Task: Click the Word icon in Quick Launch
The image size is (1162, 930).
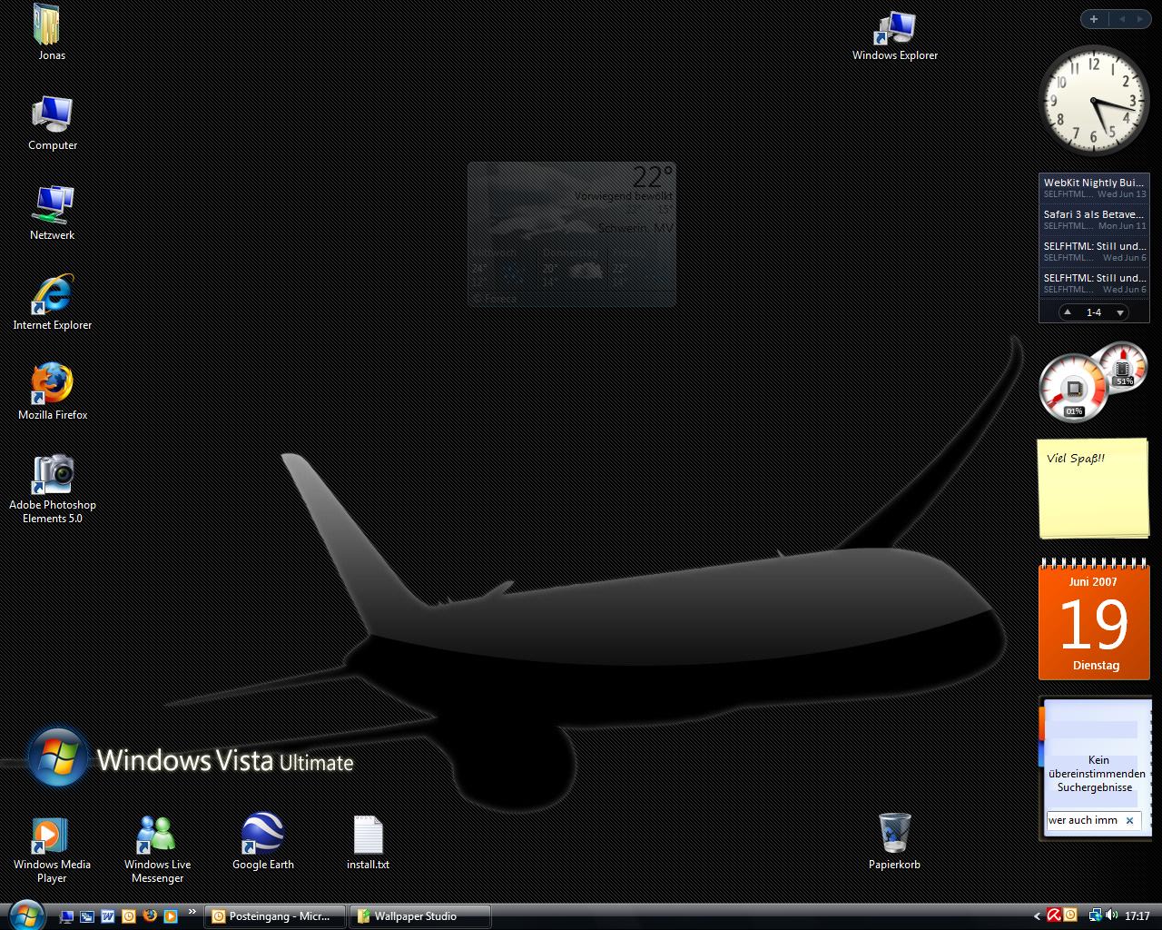Action: coord(108,916)
